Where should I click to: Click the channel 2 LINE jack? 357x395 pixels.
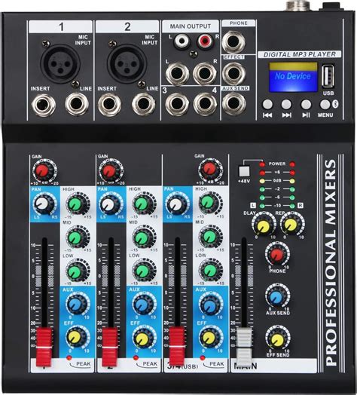click(x=144, y=103)
